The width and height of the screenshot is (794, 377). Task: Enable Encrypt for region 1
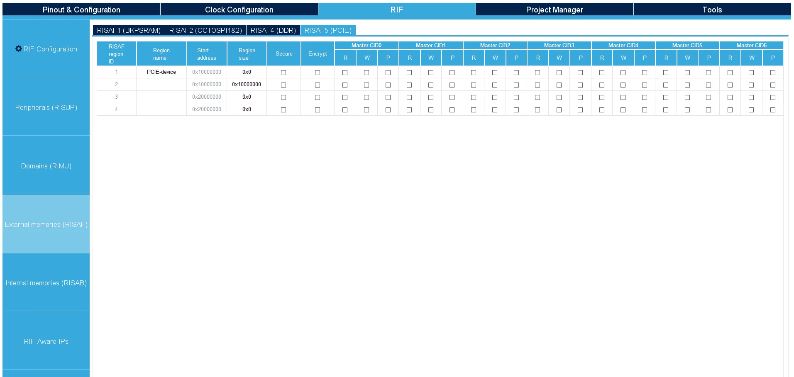click(x=318, y=73)
